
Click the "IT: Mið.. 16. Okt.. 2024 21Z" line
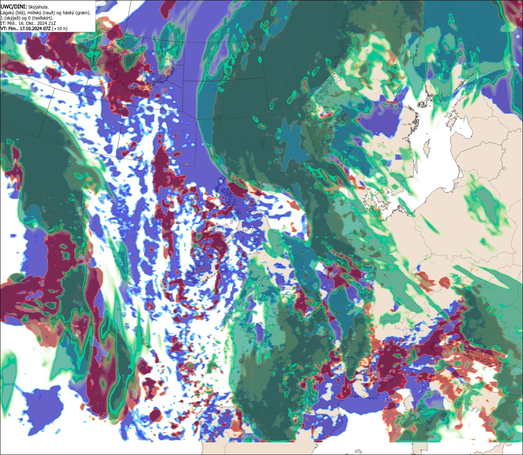(x=28, y=24)
